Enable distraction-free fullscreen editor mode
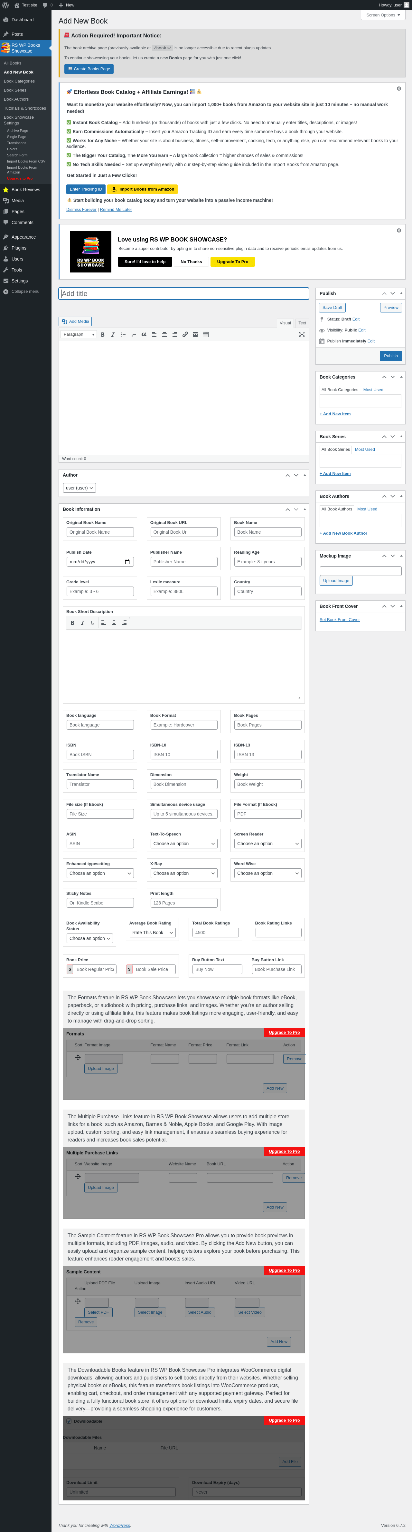The width and height of the screenshot is (412, 1532). point(302,334)
